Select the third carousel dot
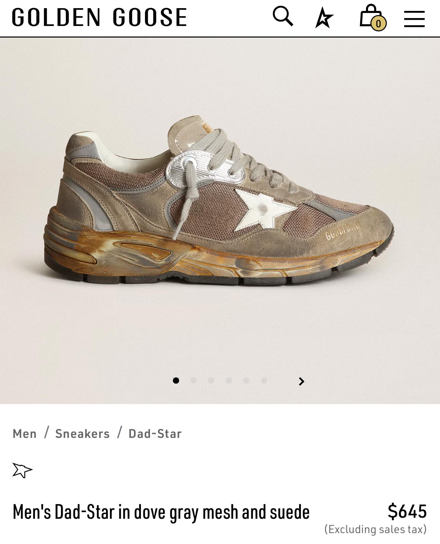The image size is (440, 544). [211, 381]
